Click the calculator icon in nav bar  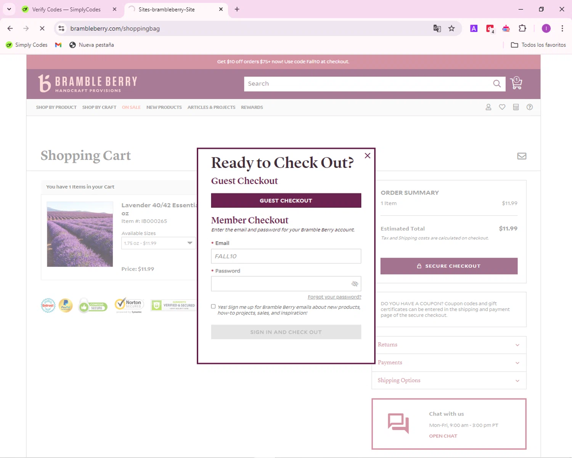pos(516,107)
